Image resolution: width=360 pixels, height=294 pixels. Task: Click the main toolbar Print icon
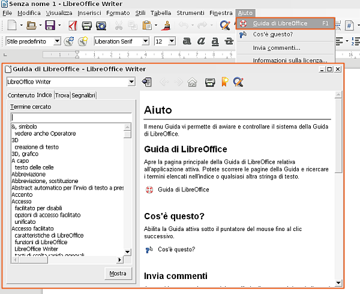click(87, 25)
